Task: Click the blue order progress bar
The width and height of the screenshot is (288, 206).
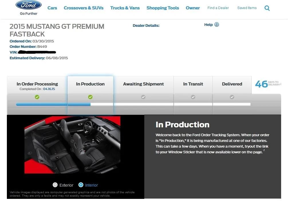Action: point(53,104)
